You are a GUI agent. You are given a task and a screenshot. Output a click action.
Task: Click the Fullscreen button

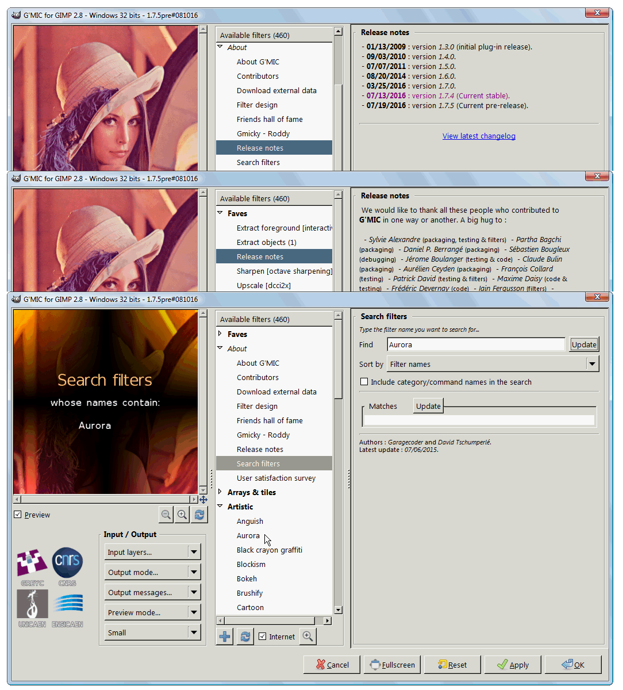[x=393, y=665]
